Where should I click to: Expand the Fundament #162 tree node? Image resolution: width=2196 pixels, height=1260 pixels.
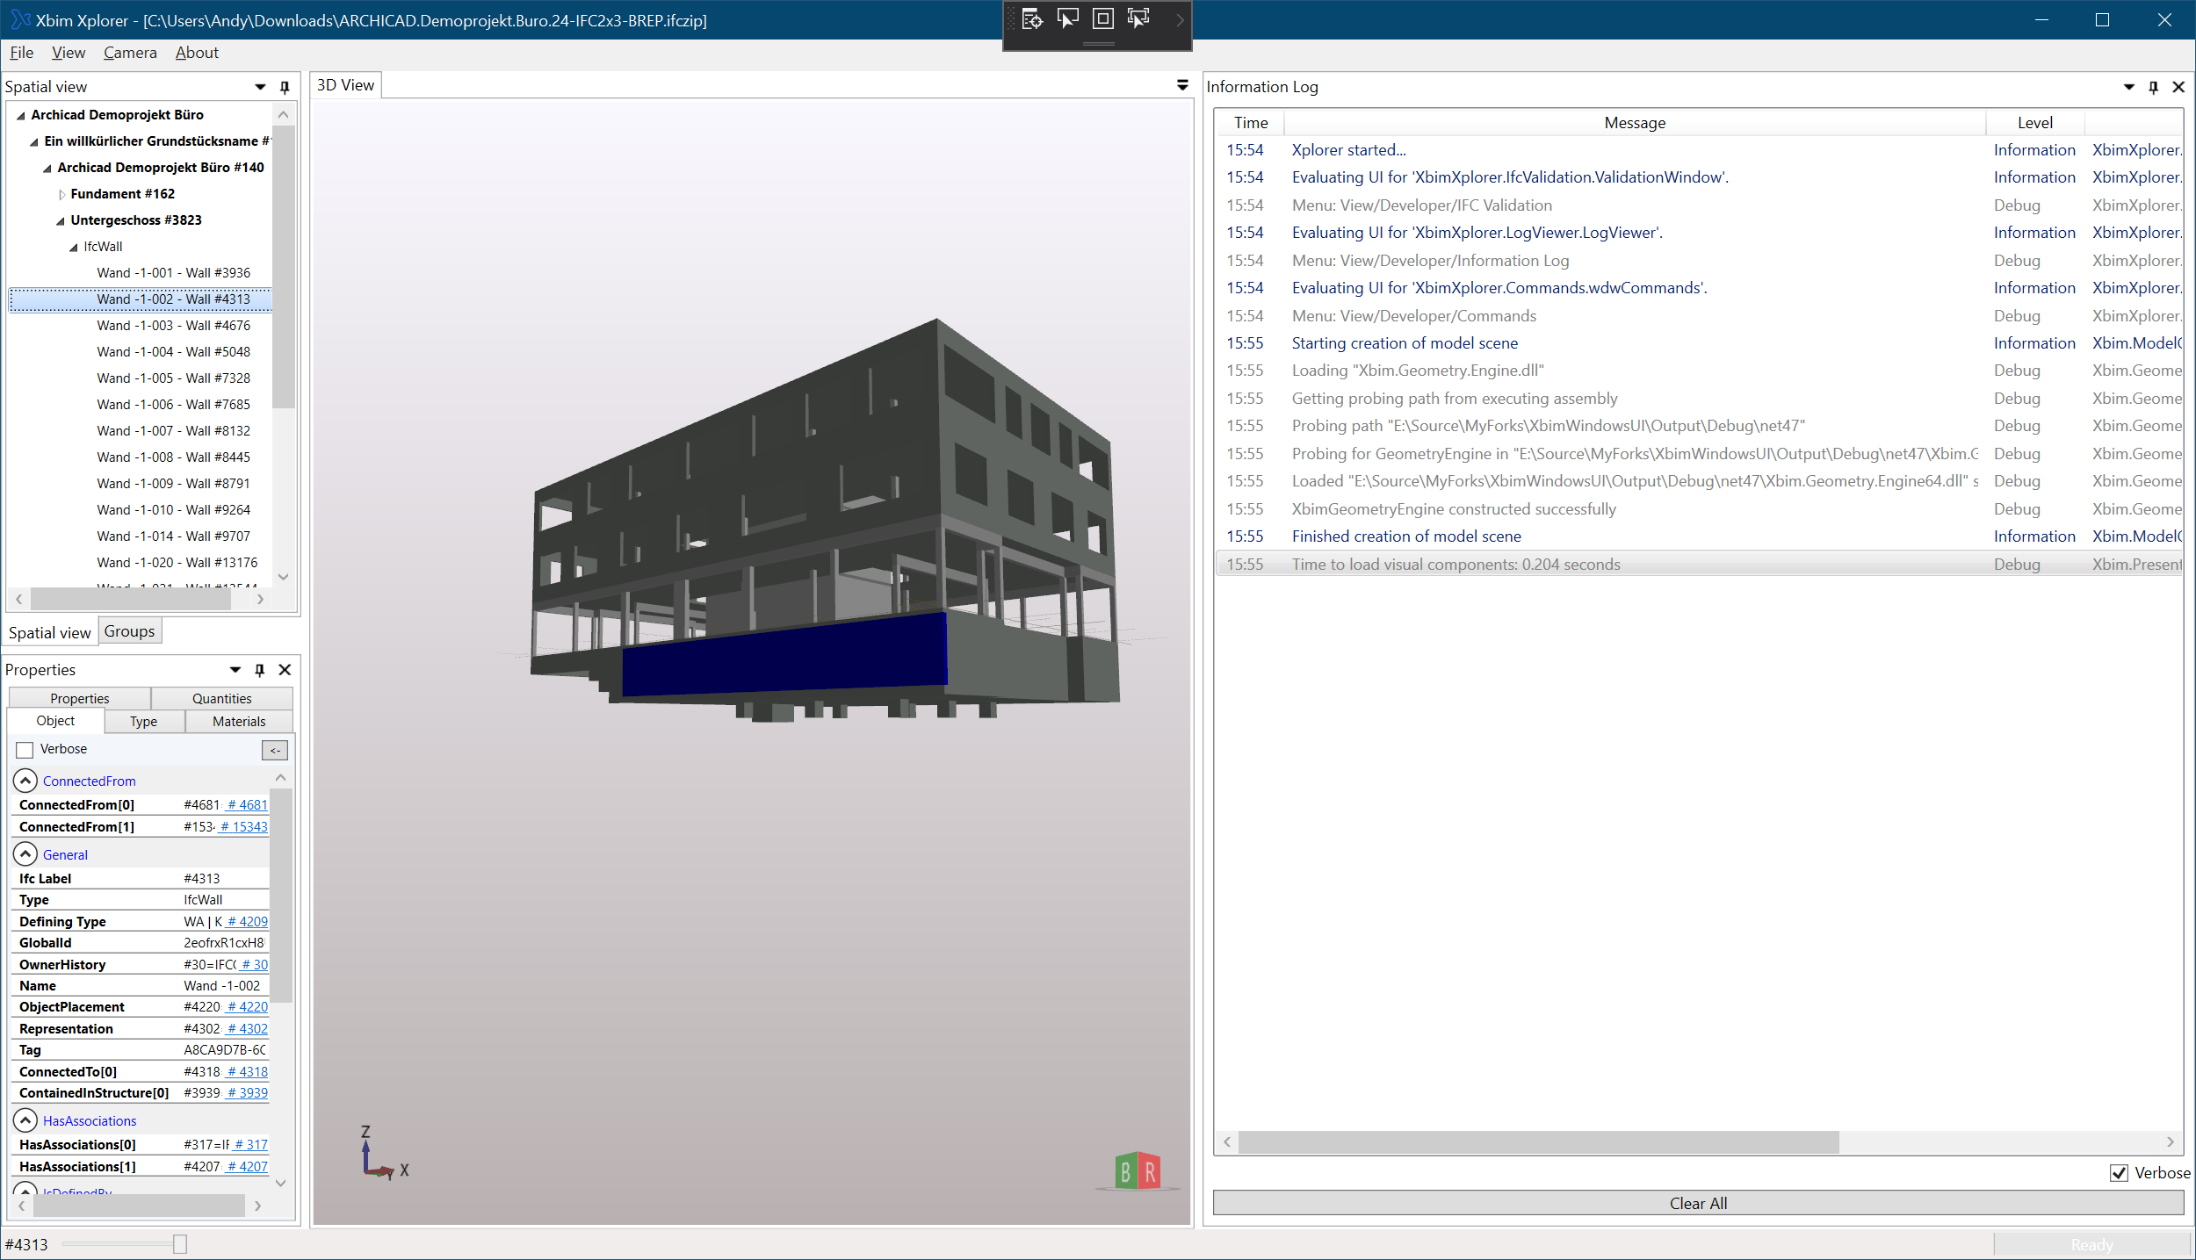pos(61,194)
